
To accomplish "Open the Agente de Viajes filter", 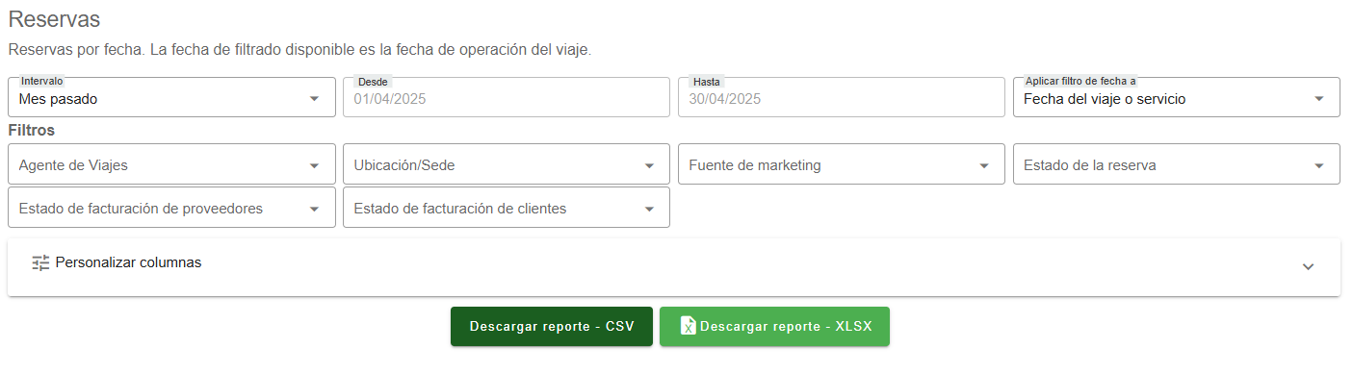I will (171, 164).
